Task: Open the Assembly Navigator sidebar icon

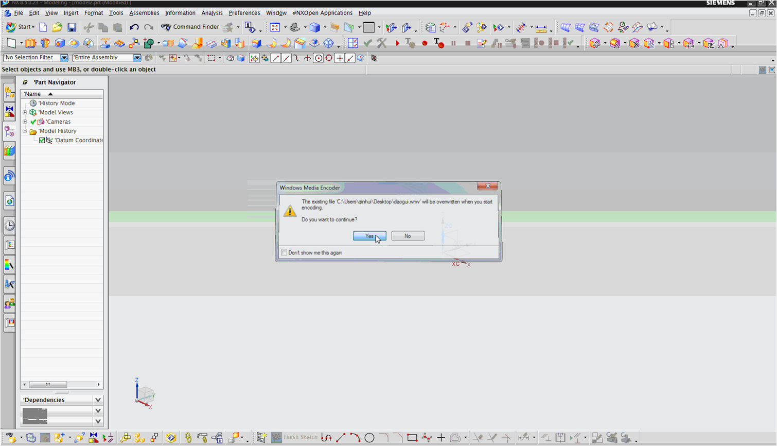Action: pos(9,92)
